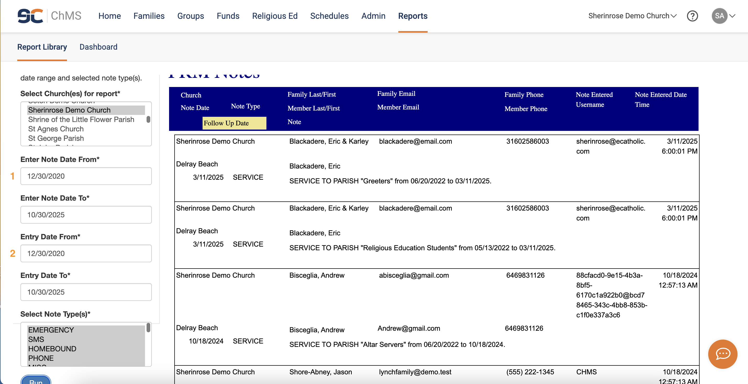The height and width of the screenshot is (384, 748).
Task: Click the Enter Note Date From field
Action: tap(86, 176)
